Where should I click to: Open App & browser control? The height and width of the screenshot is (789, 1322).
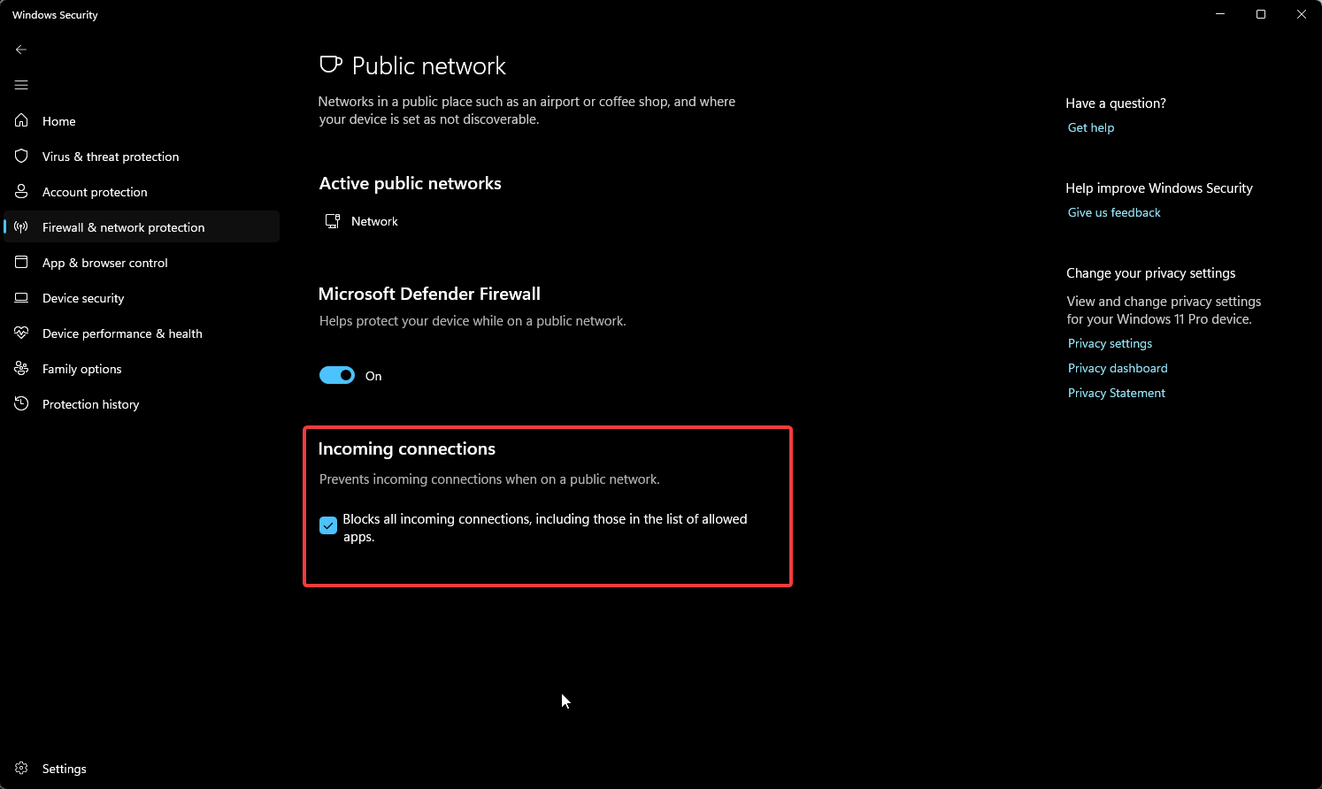click(x=142, y=263)
